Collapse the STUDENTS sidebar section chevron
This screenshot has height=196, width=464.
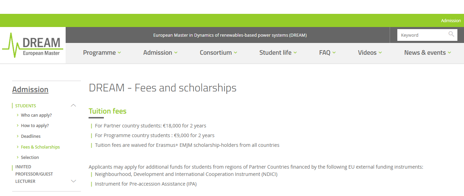73,106
